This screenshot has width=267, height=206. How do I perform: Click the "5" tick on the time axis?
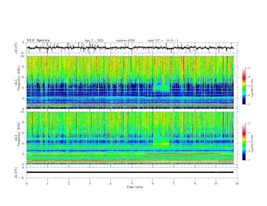pyautogui.click(x=132, y=183)
